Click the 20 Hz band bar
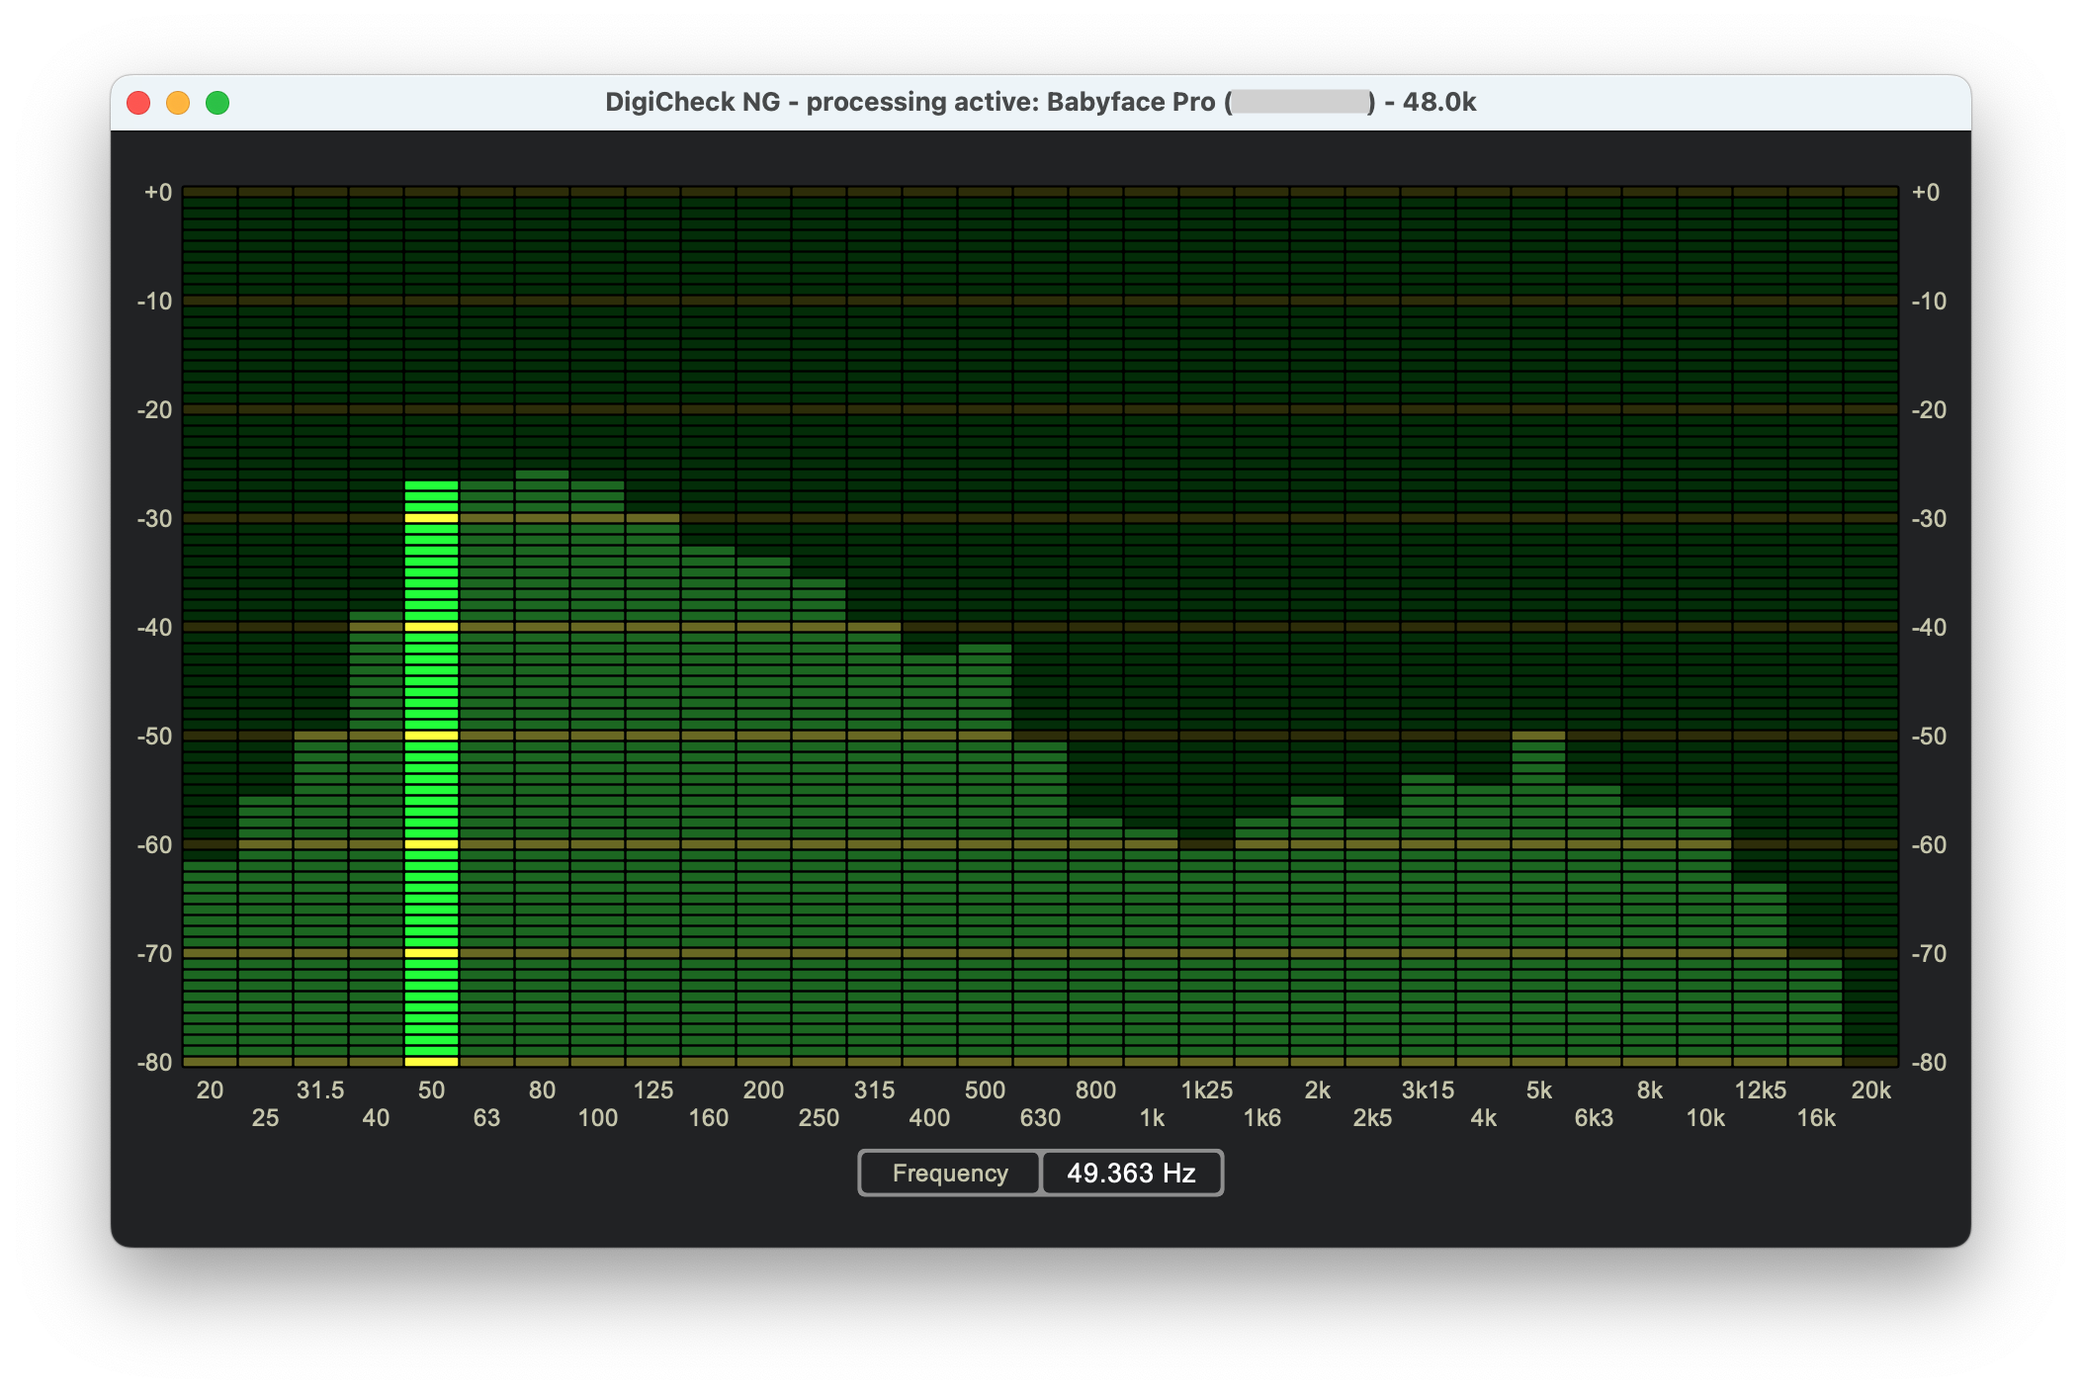Screen dimensions: 2082x1394 210,964
